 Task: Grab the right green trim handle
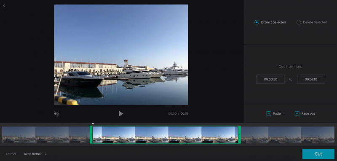(x=239, y=134)
